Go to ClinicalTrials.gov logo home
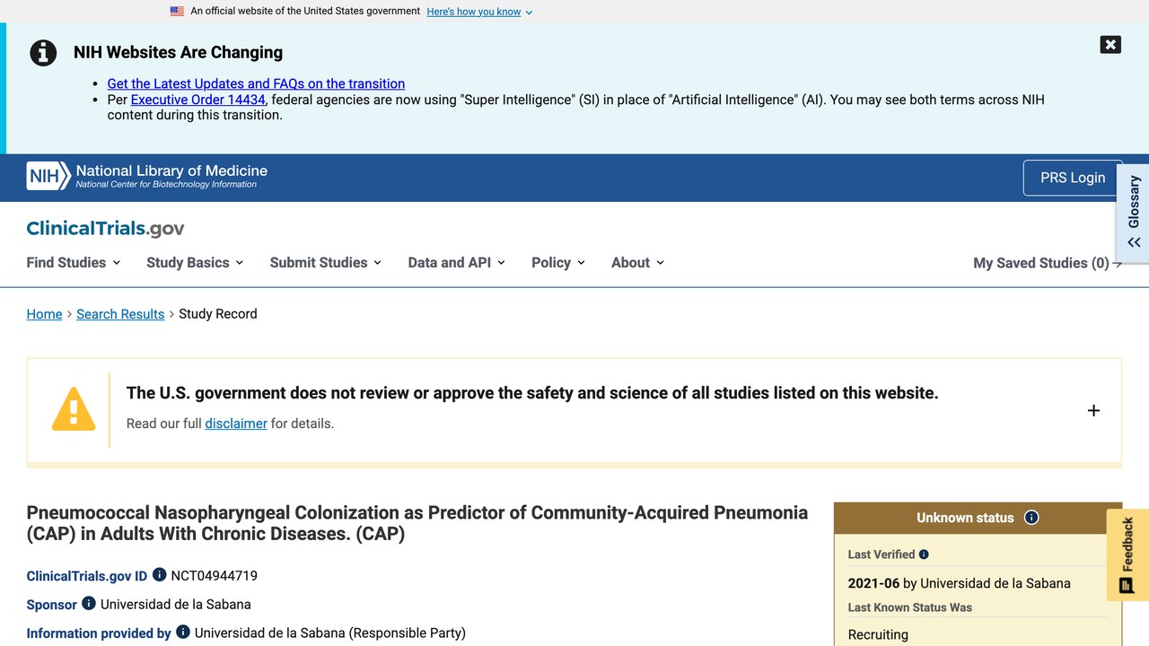1149x646 pixels. (x=105, y=229)
